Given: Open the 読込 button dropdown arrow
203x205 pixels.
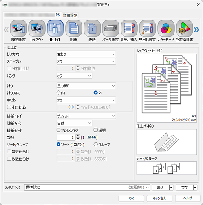Looking at the screenshot, I should (x=171, y=187).
